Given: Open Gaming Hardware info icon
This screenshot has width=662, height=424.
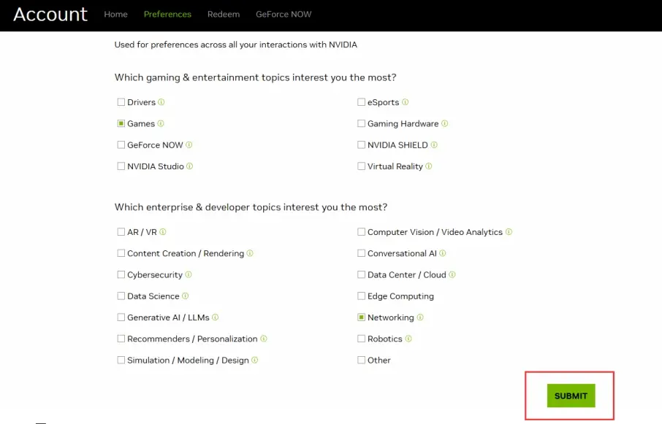Looking at the screenshot, I should 444,123.
